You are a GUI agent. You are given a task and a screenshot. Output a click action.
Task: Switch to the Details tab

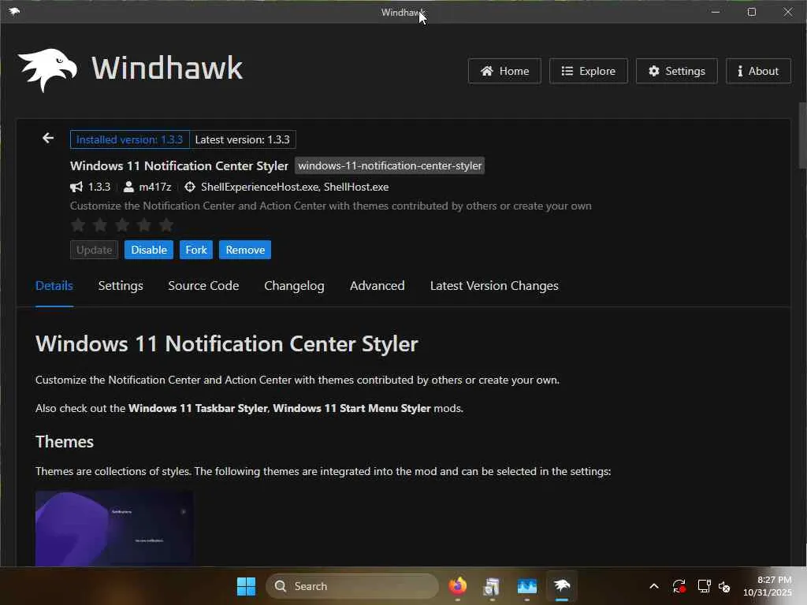(54, 285)
